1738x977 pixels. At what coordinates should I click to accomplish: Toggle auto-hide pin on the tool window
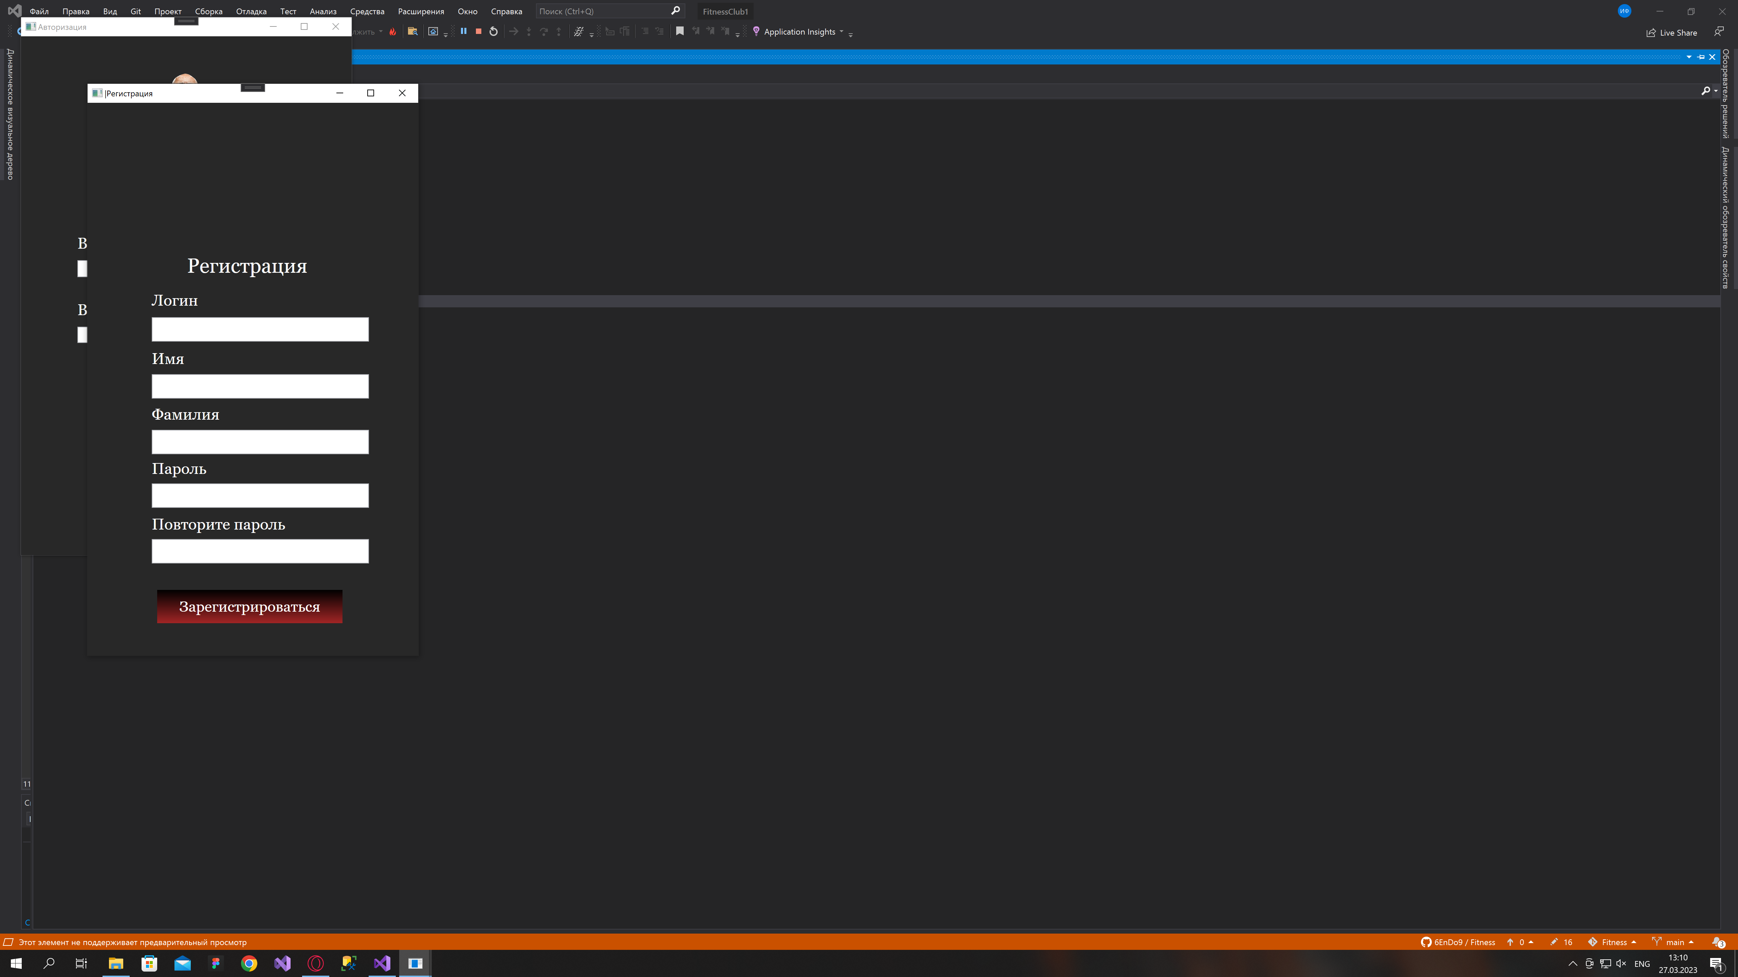[x=1700, y=57]
